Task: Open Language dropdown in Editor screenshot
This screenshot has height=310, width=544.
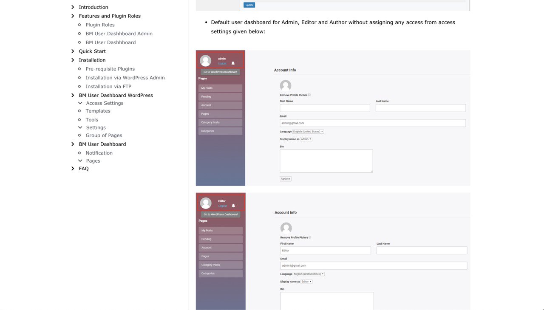Action: point(309,274)
